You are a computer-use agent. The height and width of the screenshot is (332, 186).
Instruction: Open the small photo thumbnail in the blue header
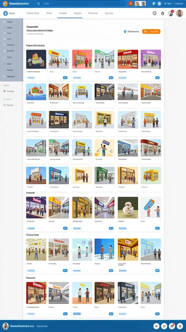coord(140,4)
